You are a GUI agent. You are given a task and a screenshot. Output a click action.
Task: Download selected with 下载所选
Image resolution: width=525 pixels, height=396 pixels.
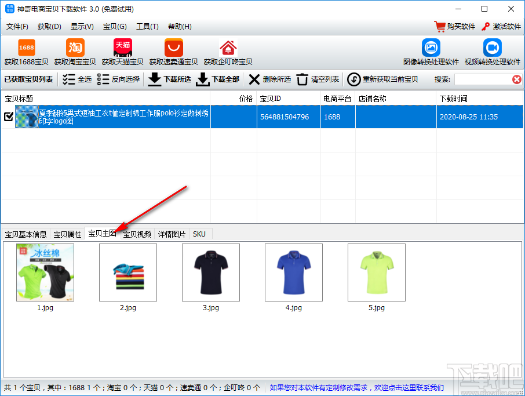[x=169, y=79]
